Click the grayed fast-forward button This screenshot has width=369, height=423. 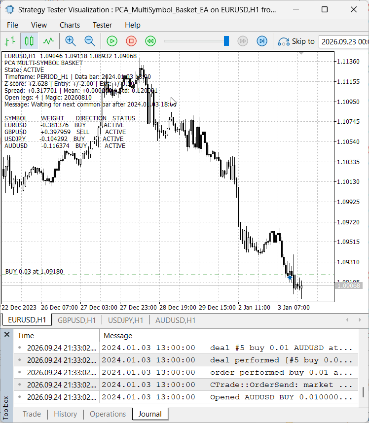point(243,41)
